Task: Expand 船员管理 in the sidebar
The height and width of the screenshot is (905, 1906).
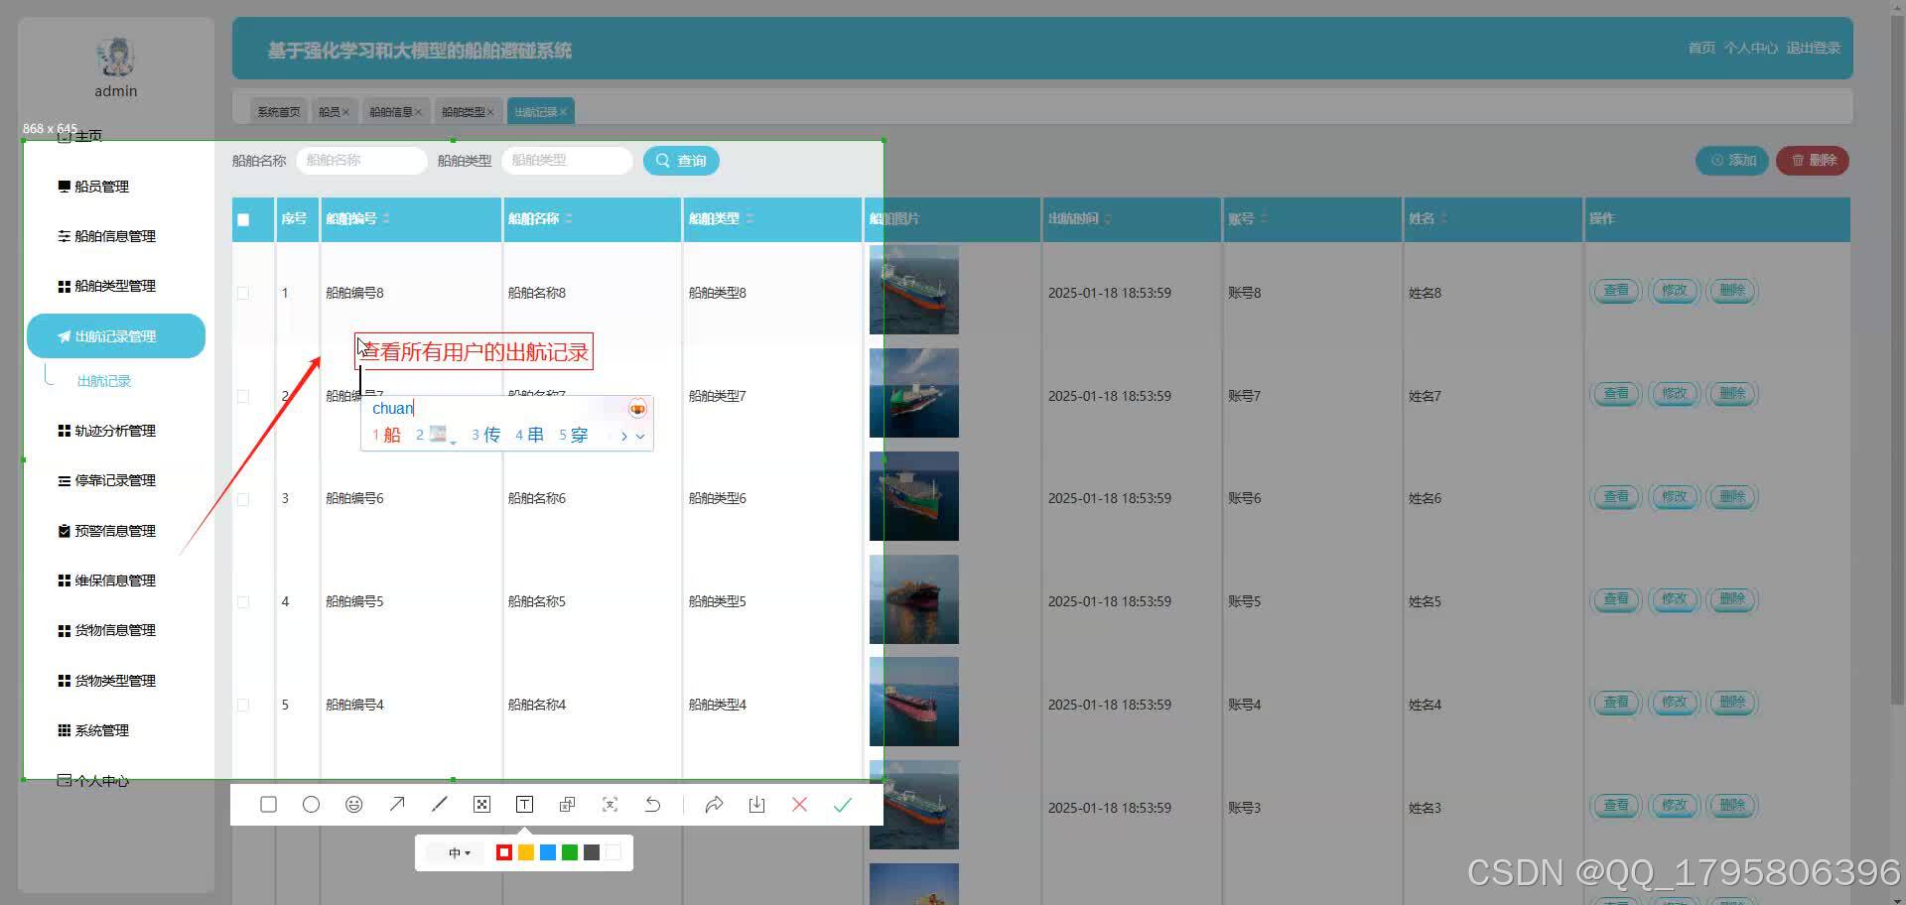Action: (x=115, y=187)
